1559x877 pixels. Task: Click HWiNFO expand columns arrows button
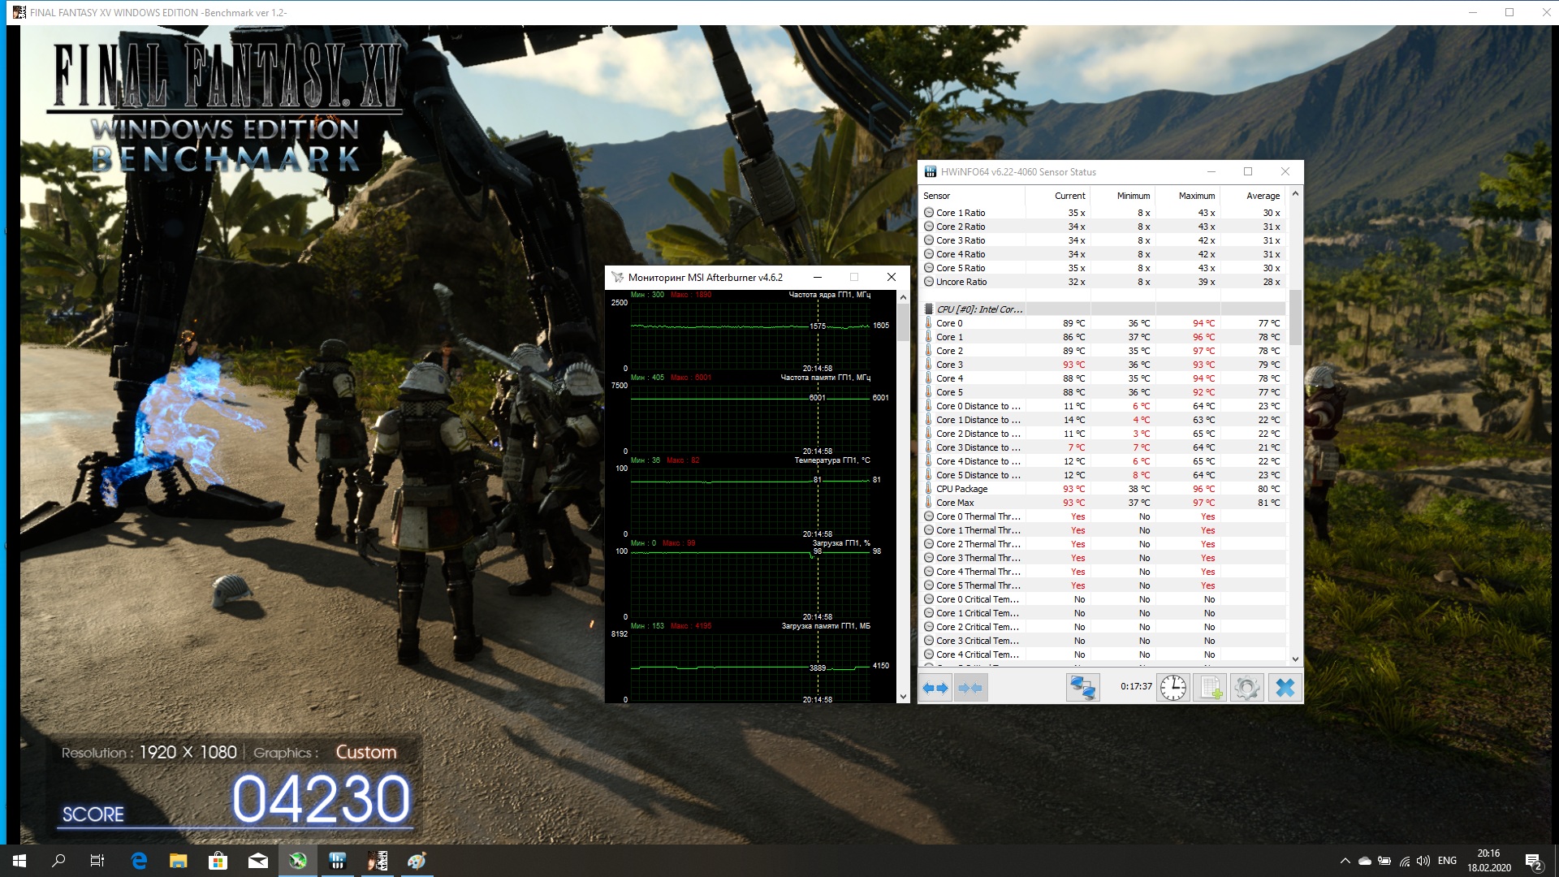pyautogui.click(x=935, y=688)
